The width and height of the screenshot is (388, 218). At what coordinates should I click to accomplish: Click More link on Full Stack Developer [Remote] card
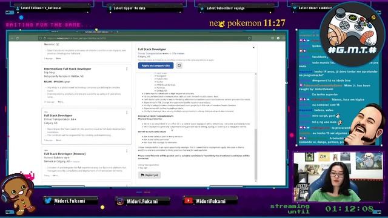click(55, 176)
